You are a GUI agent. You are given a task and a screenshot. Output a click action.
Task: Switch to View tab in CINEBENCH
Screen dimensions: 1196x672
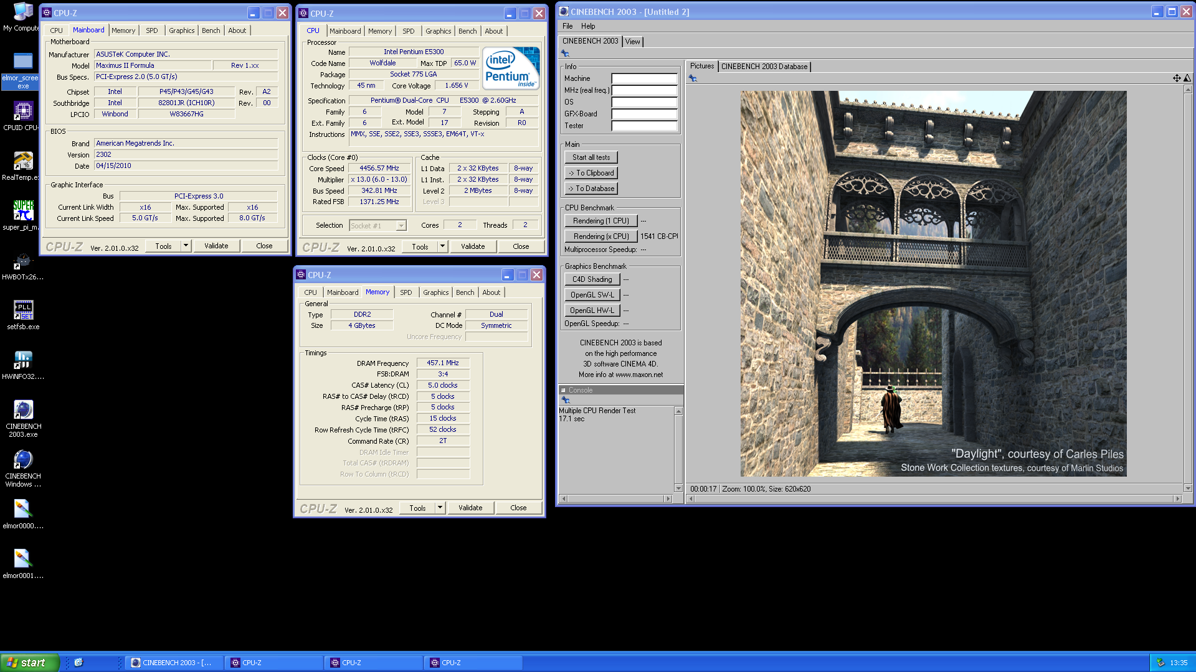pyautogui.click(x=632, y=42)
